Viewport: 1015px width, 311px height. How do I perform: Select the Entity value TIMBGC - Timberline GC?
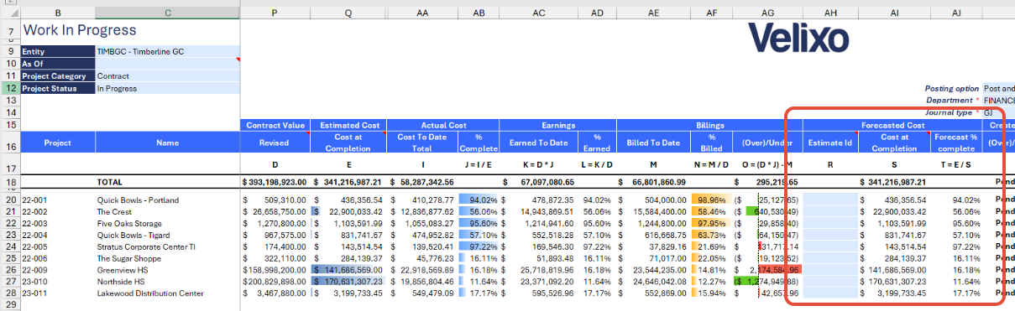168,51
